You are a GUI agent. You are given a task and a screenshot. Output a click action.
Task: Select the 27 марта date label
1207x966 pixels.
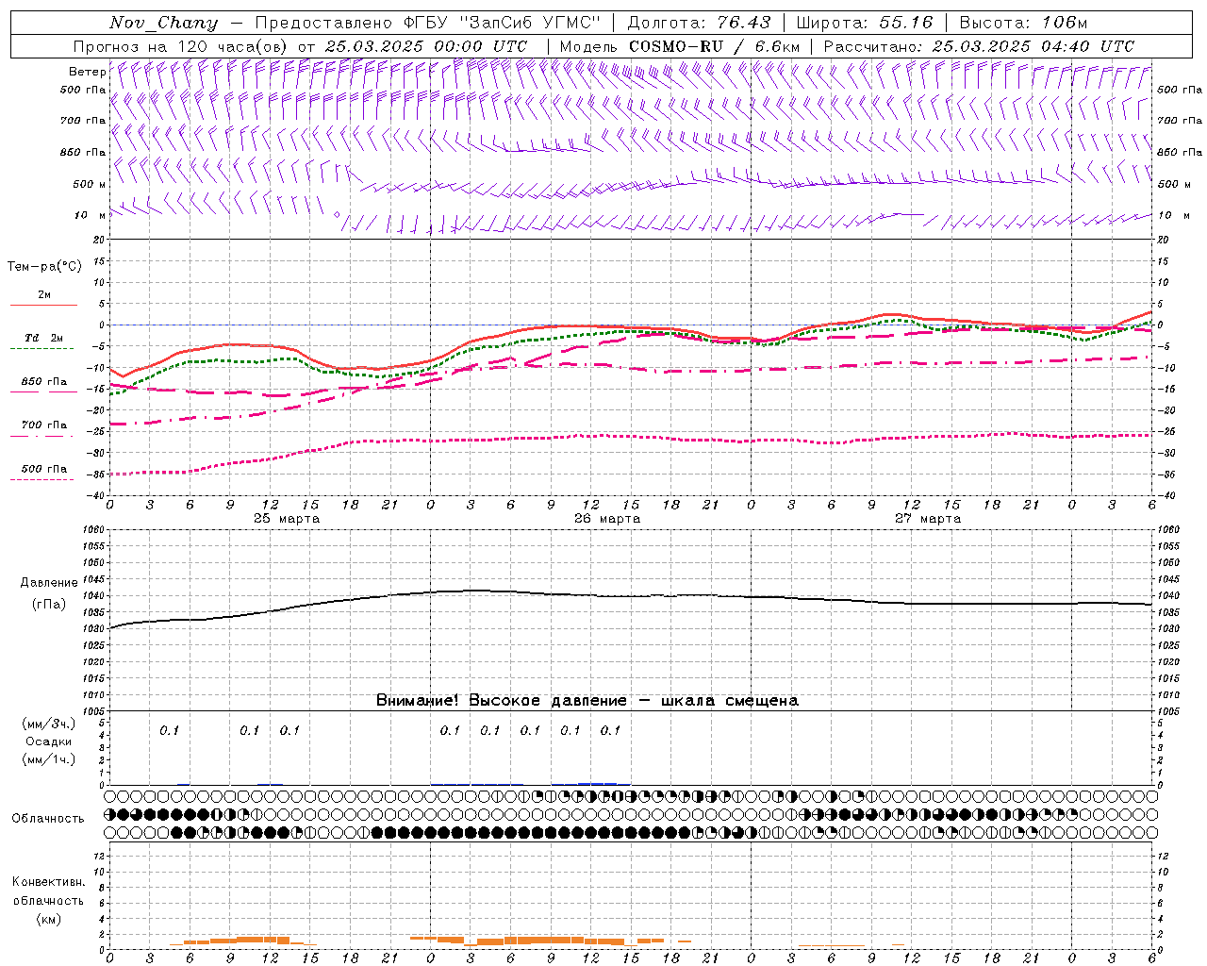point(928,518)
